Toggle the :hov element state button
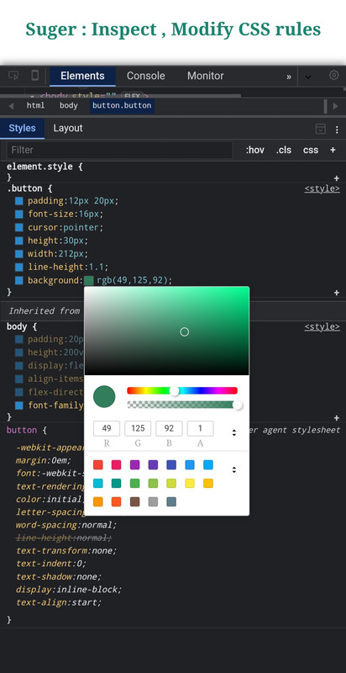 coord(254,150)
